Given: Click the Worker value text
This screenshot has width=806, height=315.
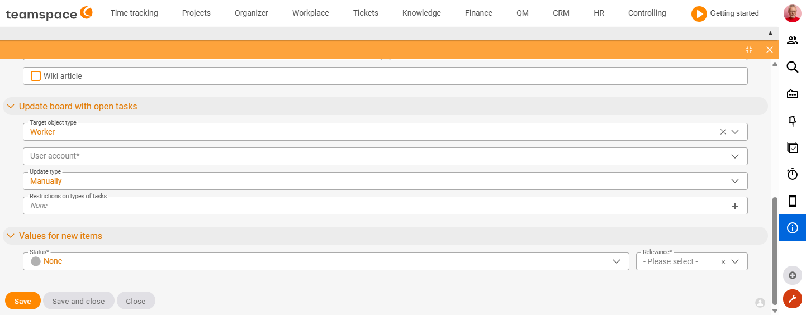Looking at the screenshot, I should [42, 132].
